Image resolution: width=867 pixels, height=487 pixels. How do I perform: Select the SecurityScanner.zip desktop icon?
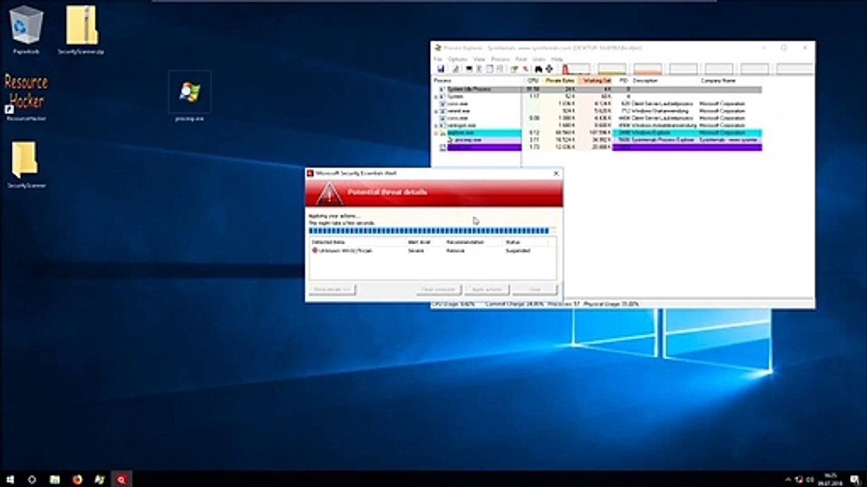pyautogui.click(x=81, y=30)
